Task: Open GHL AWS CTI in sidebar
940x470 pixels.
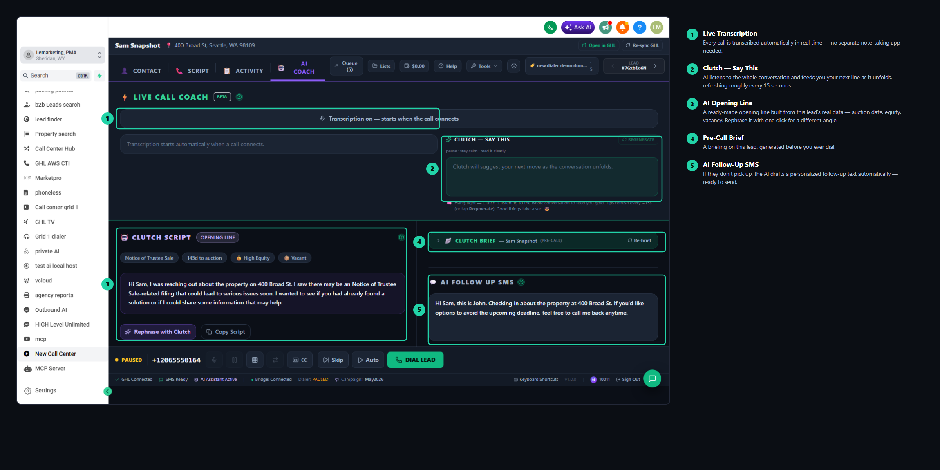Action: (52, 163)
